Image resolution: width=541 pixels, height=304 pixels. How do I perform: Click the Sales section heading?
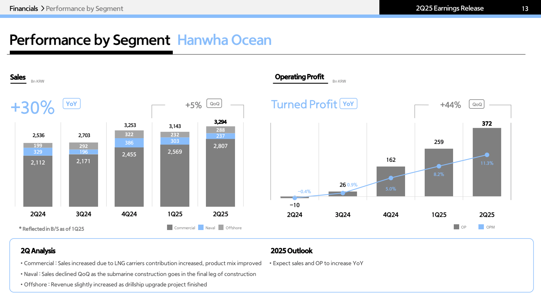point(18,77)
